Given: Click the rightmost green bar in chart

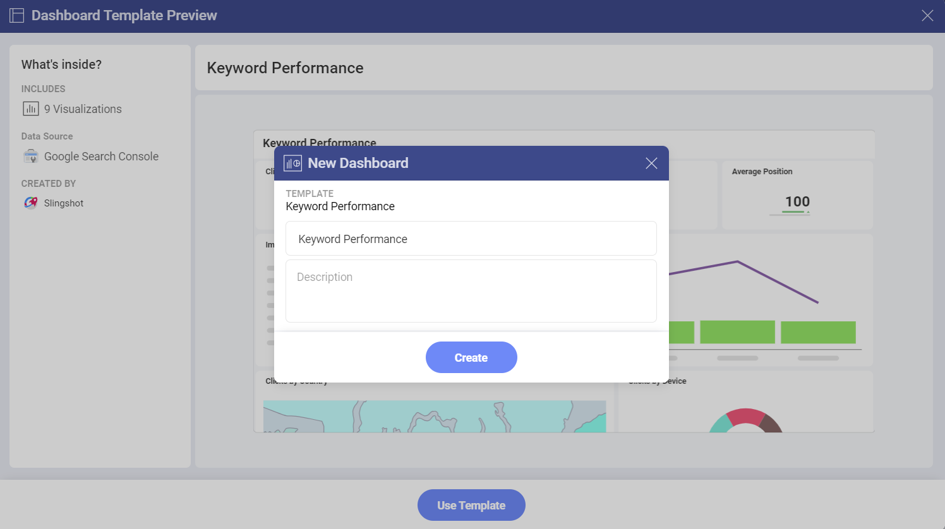Looking at the screenshot, I should click(818, 332).
